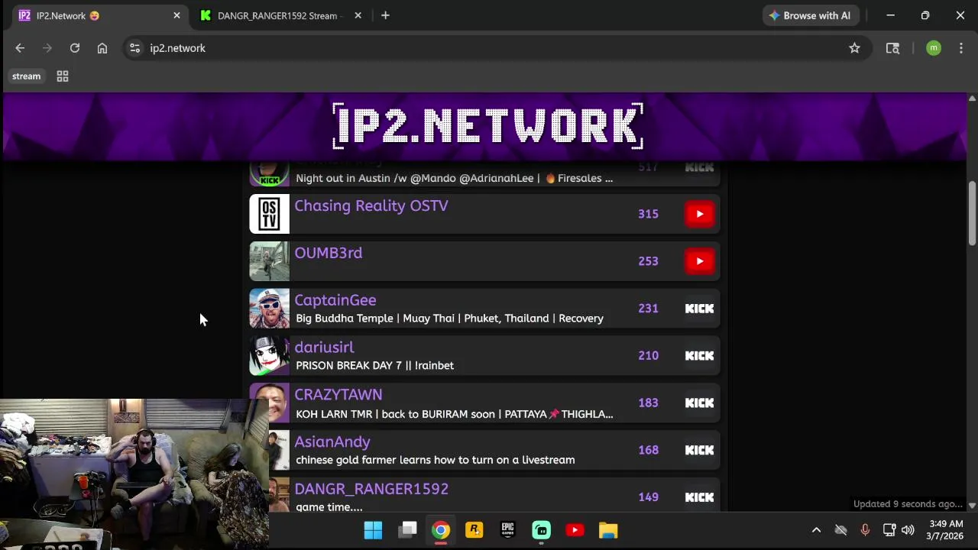Show hidden system tray icons
978x550 pixels.
click(x=816, y=530)
